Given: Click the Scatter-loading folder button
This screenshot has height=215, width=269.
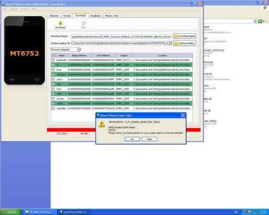Looking at the screenshot, I should pos(185,43).
